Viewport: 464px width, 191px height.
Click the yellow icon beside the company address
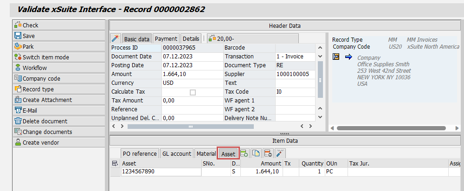click(337, 57)
